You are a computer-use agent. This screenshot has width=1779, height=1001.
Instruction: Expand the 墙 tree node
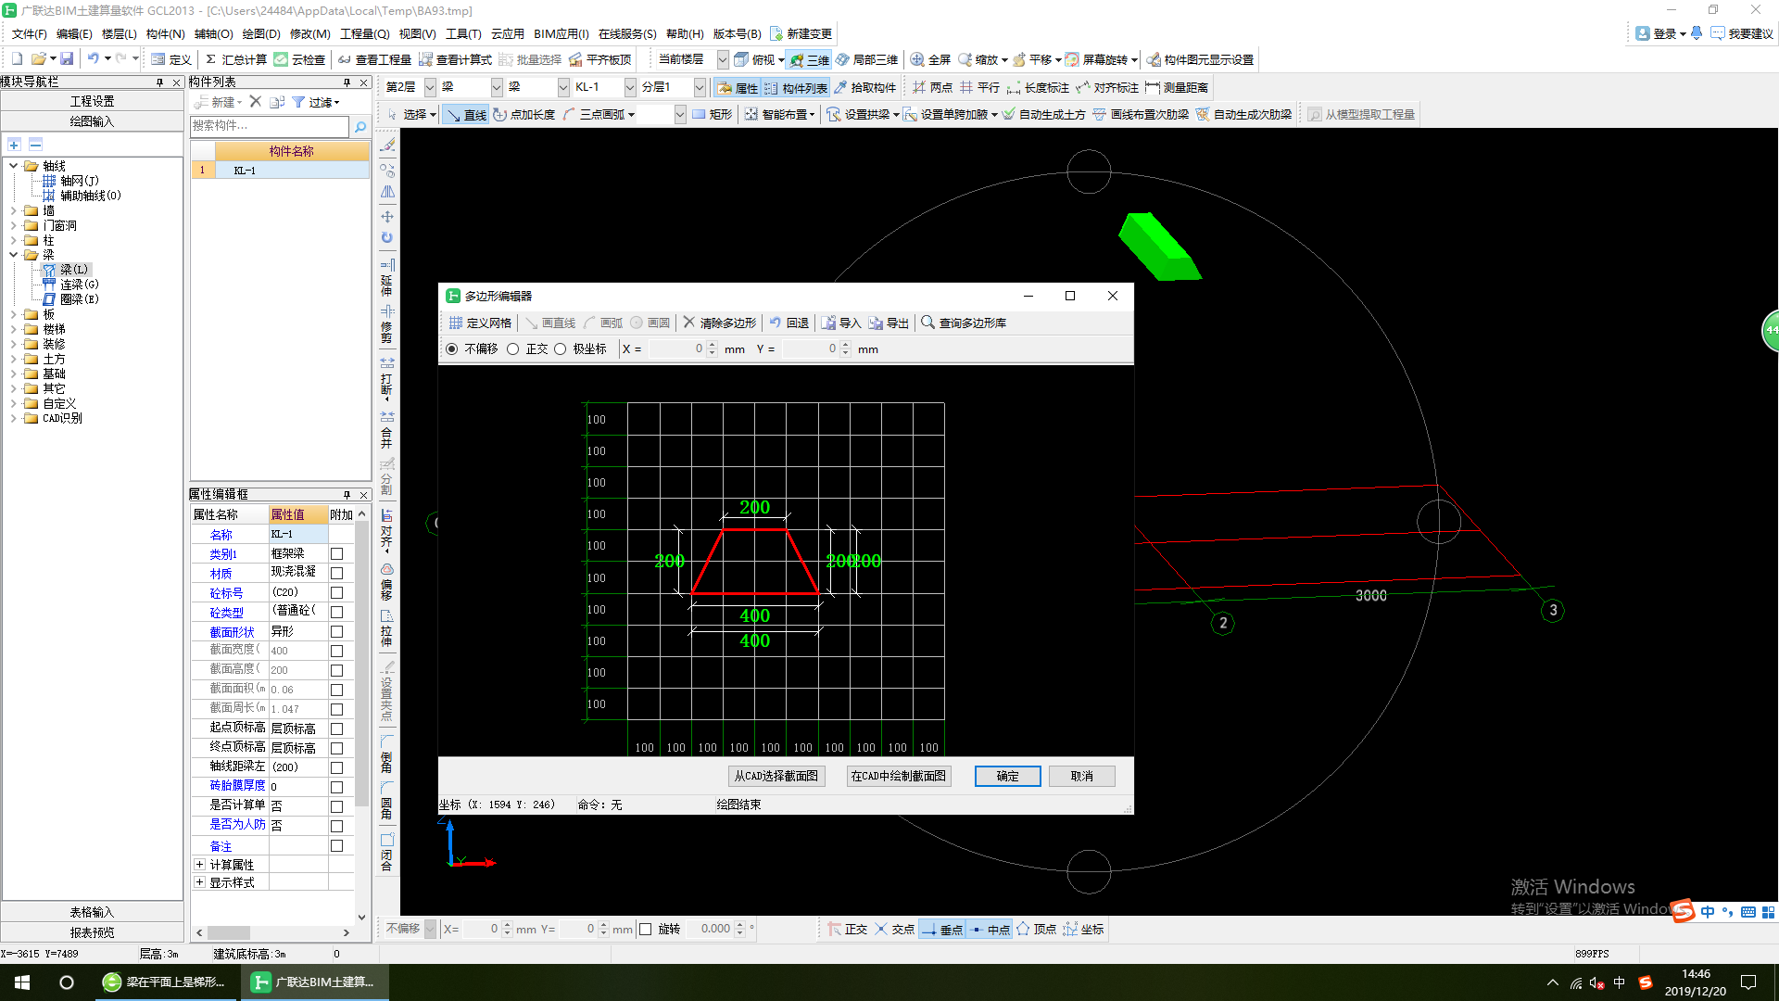[14, 210]
